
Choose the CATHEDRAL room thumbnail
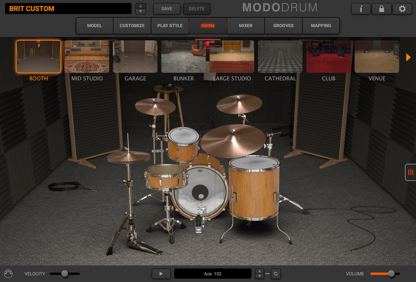280,57
